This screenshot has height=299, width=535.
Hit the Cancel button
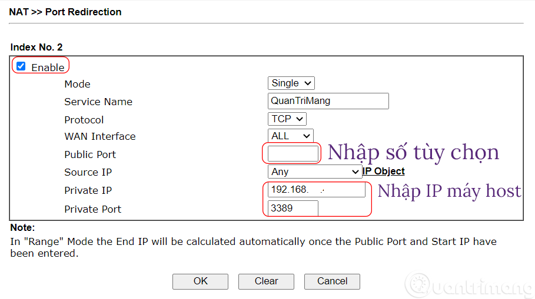point(332,281)
